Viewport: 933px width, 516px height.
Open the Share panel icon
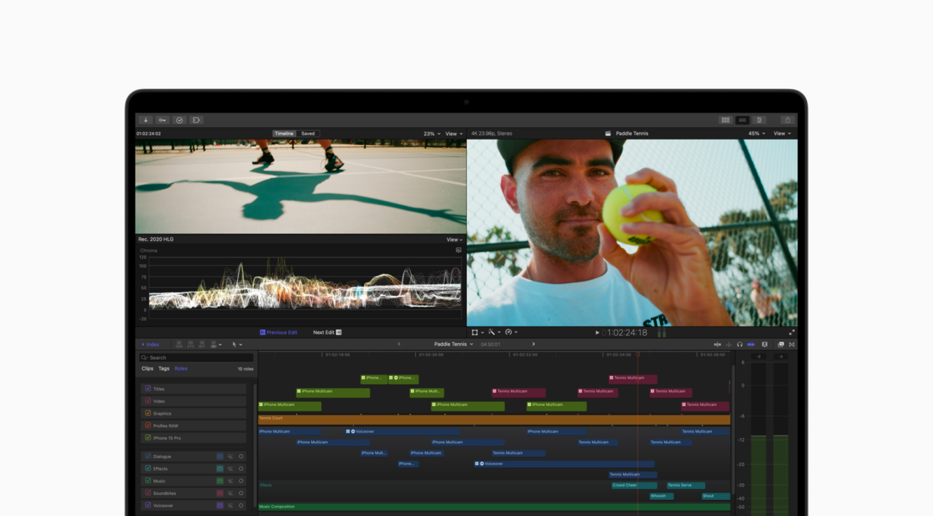787,119
